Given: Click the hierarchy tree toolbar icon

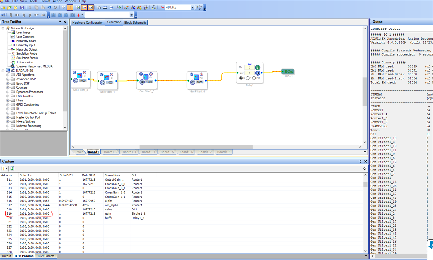Looking at the screenshot, I should coord(154,7).
